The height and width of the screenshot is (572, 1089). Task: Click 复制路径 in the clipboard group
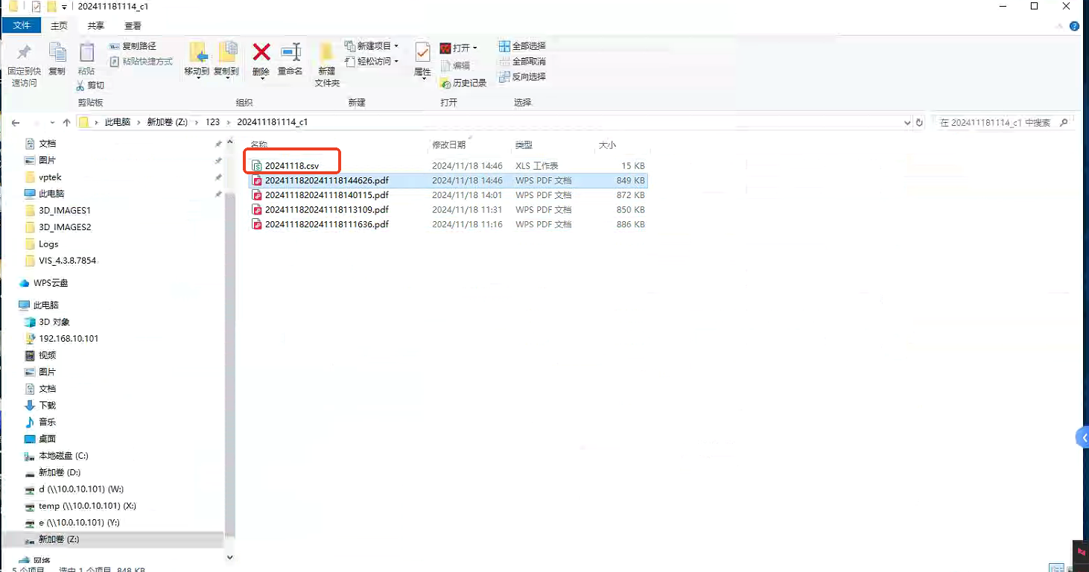coord(133,46)
